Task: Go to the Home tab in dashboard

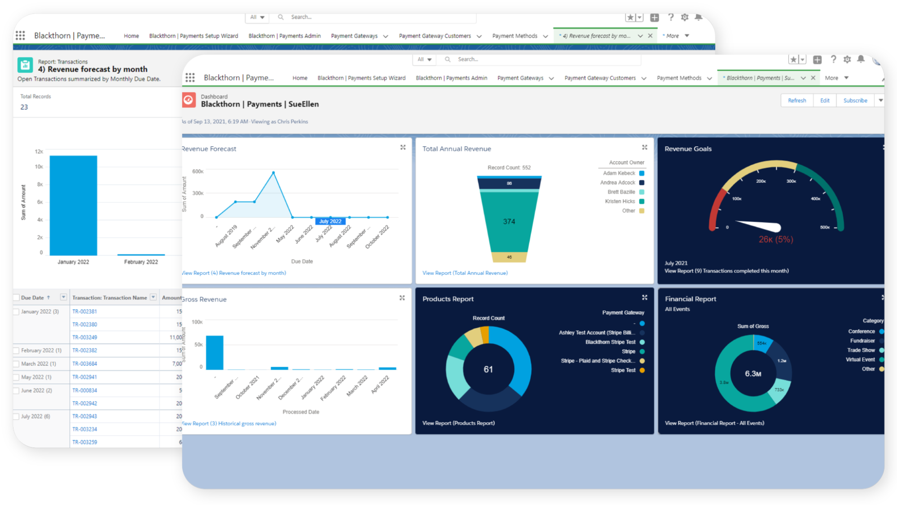Action: click(x=300, y=78)
